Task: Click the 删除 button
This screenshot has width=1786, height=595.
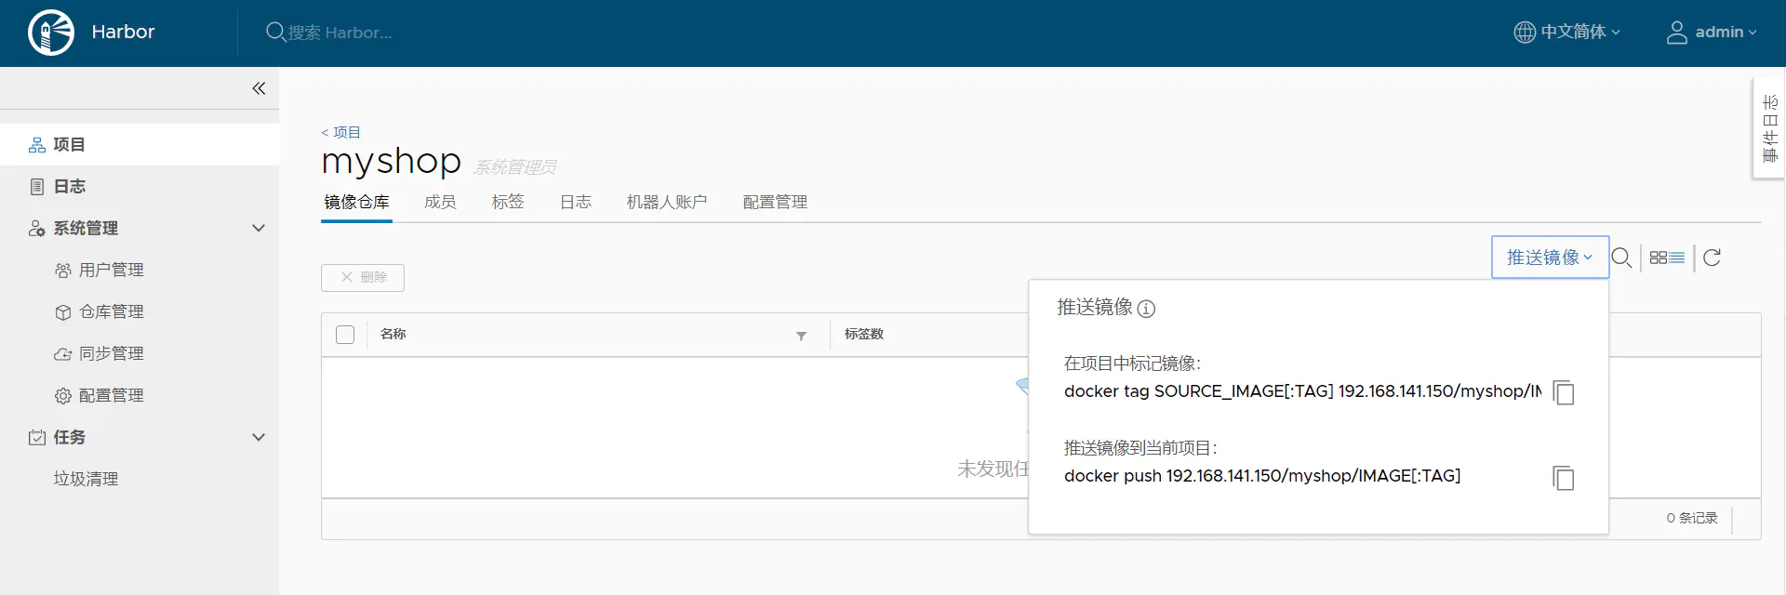Action: [x=363, y=277]
